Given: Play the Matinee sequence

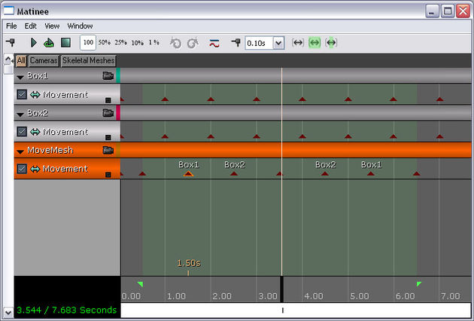Looking at the screenshot, I should point(34,43).
